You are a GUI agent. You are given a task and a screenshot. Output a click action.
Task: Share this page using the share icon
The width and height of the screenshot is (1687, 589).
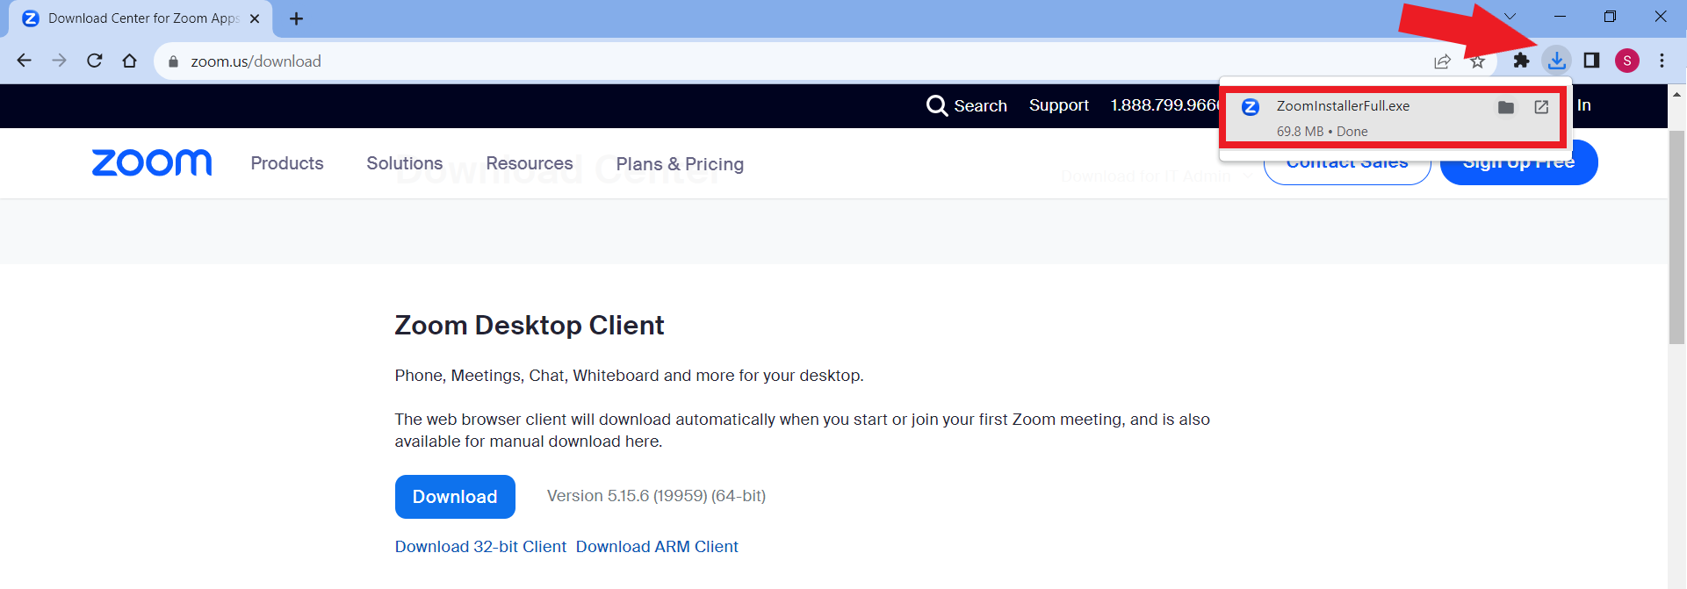pos(1442,61)
